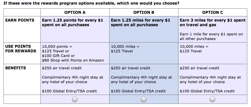
Task: Click the '$80 Shop with Points on Amazon' line
Action: pyautogui.click(x=73, y=60)
